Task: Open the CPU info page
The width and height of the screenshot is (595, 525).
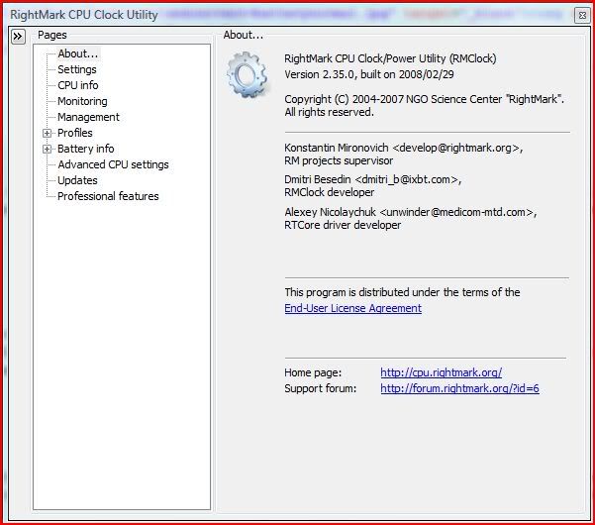Action: point(78,85)
